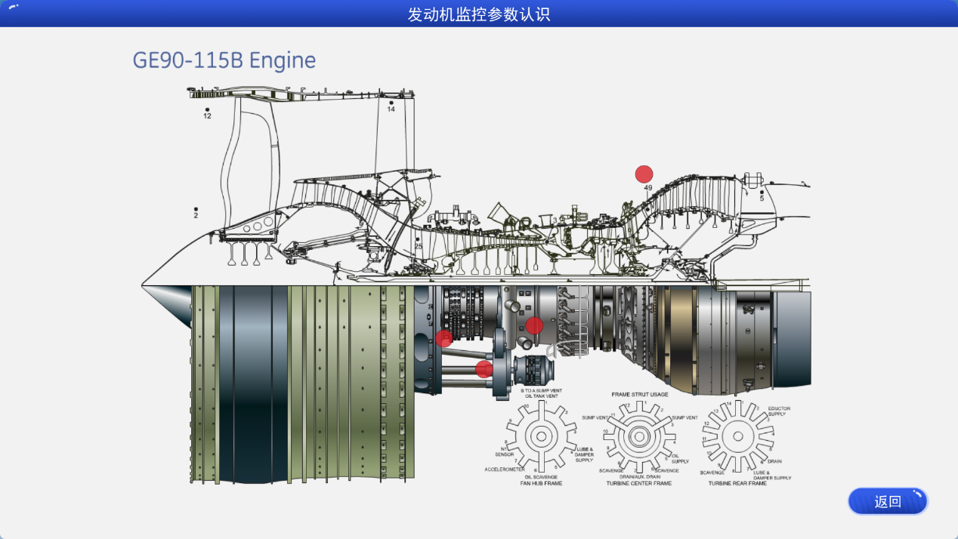This screenshot has width=958, height=539.
Task: Click the station 14 marker dot
Action: point(391,103)
